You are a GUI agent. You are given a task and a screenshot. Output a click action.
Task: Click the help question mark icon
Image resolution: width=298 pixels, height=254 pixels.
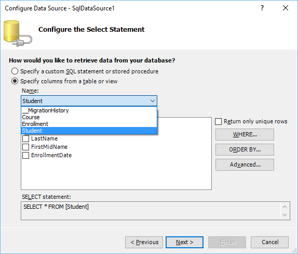262,8
